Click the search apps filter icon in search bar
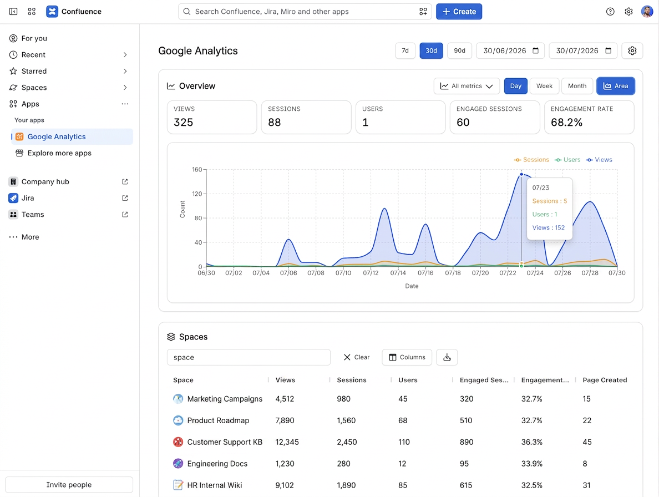 [x=423, y=12]
